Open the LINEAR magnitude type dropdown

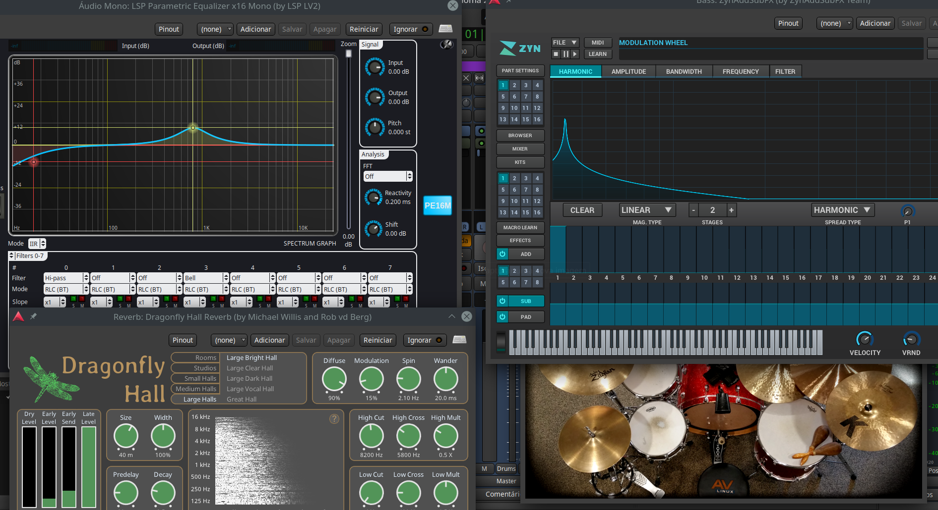(x=647, y=209)
